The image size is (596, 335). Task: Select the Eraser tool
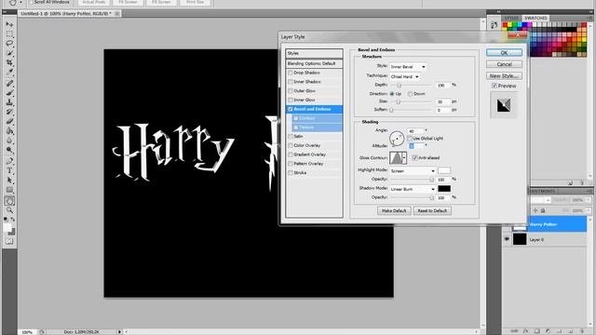[x=9, y=122]
